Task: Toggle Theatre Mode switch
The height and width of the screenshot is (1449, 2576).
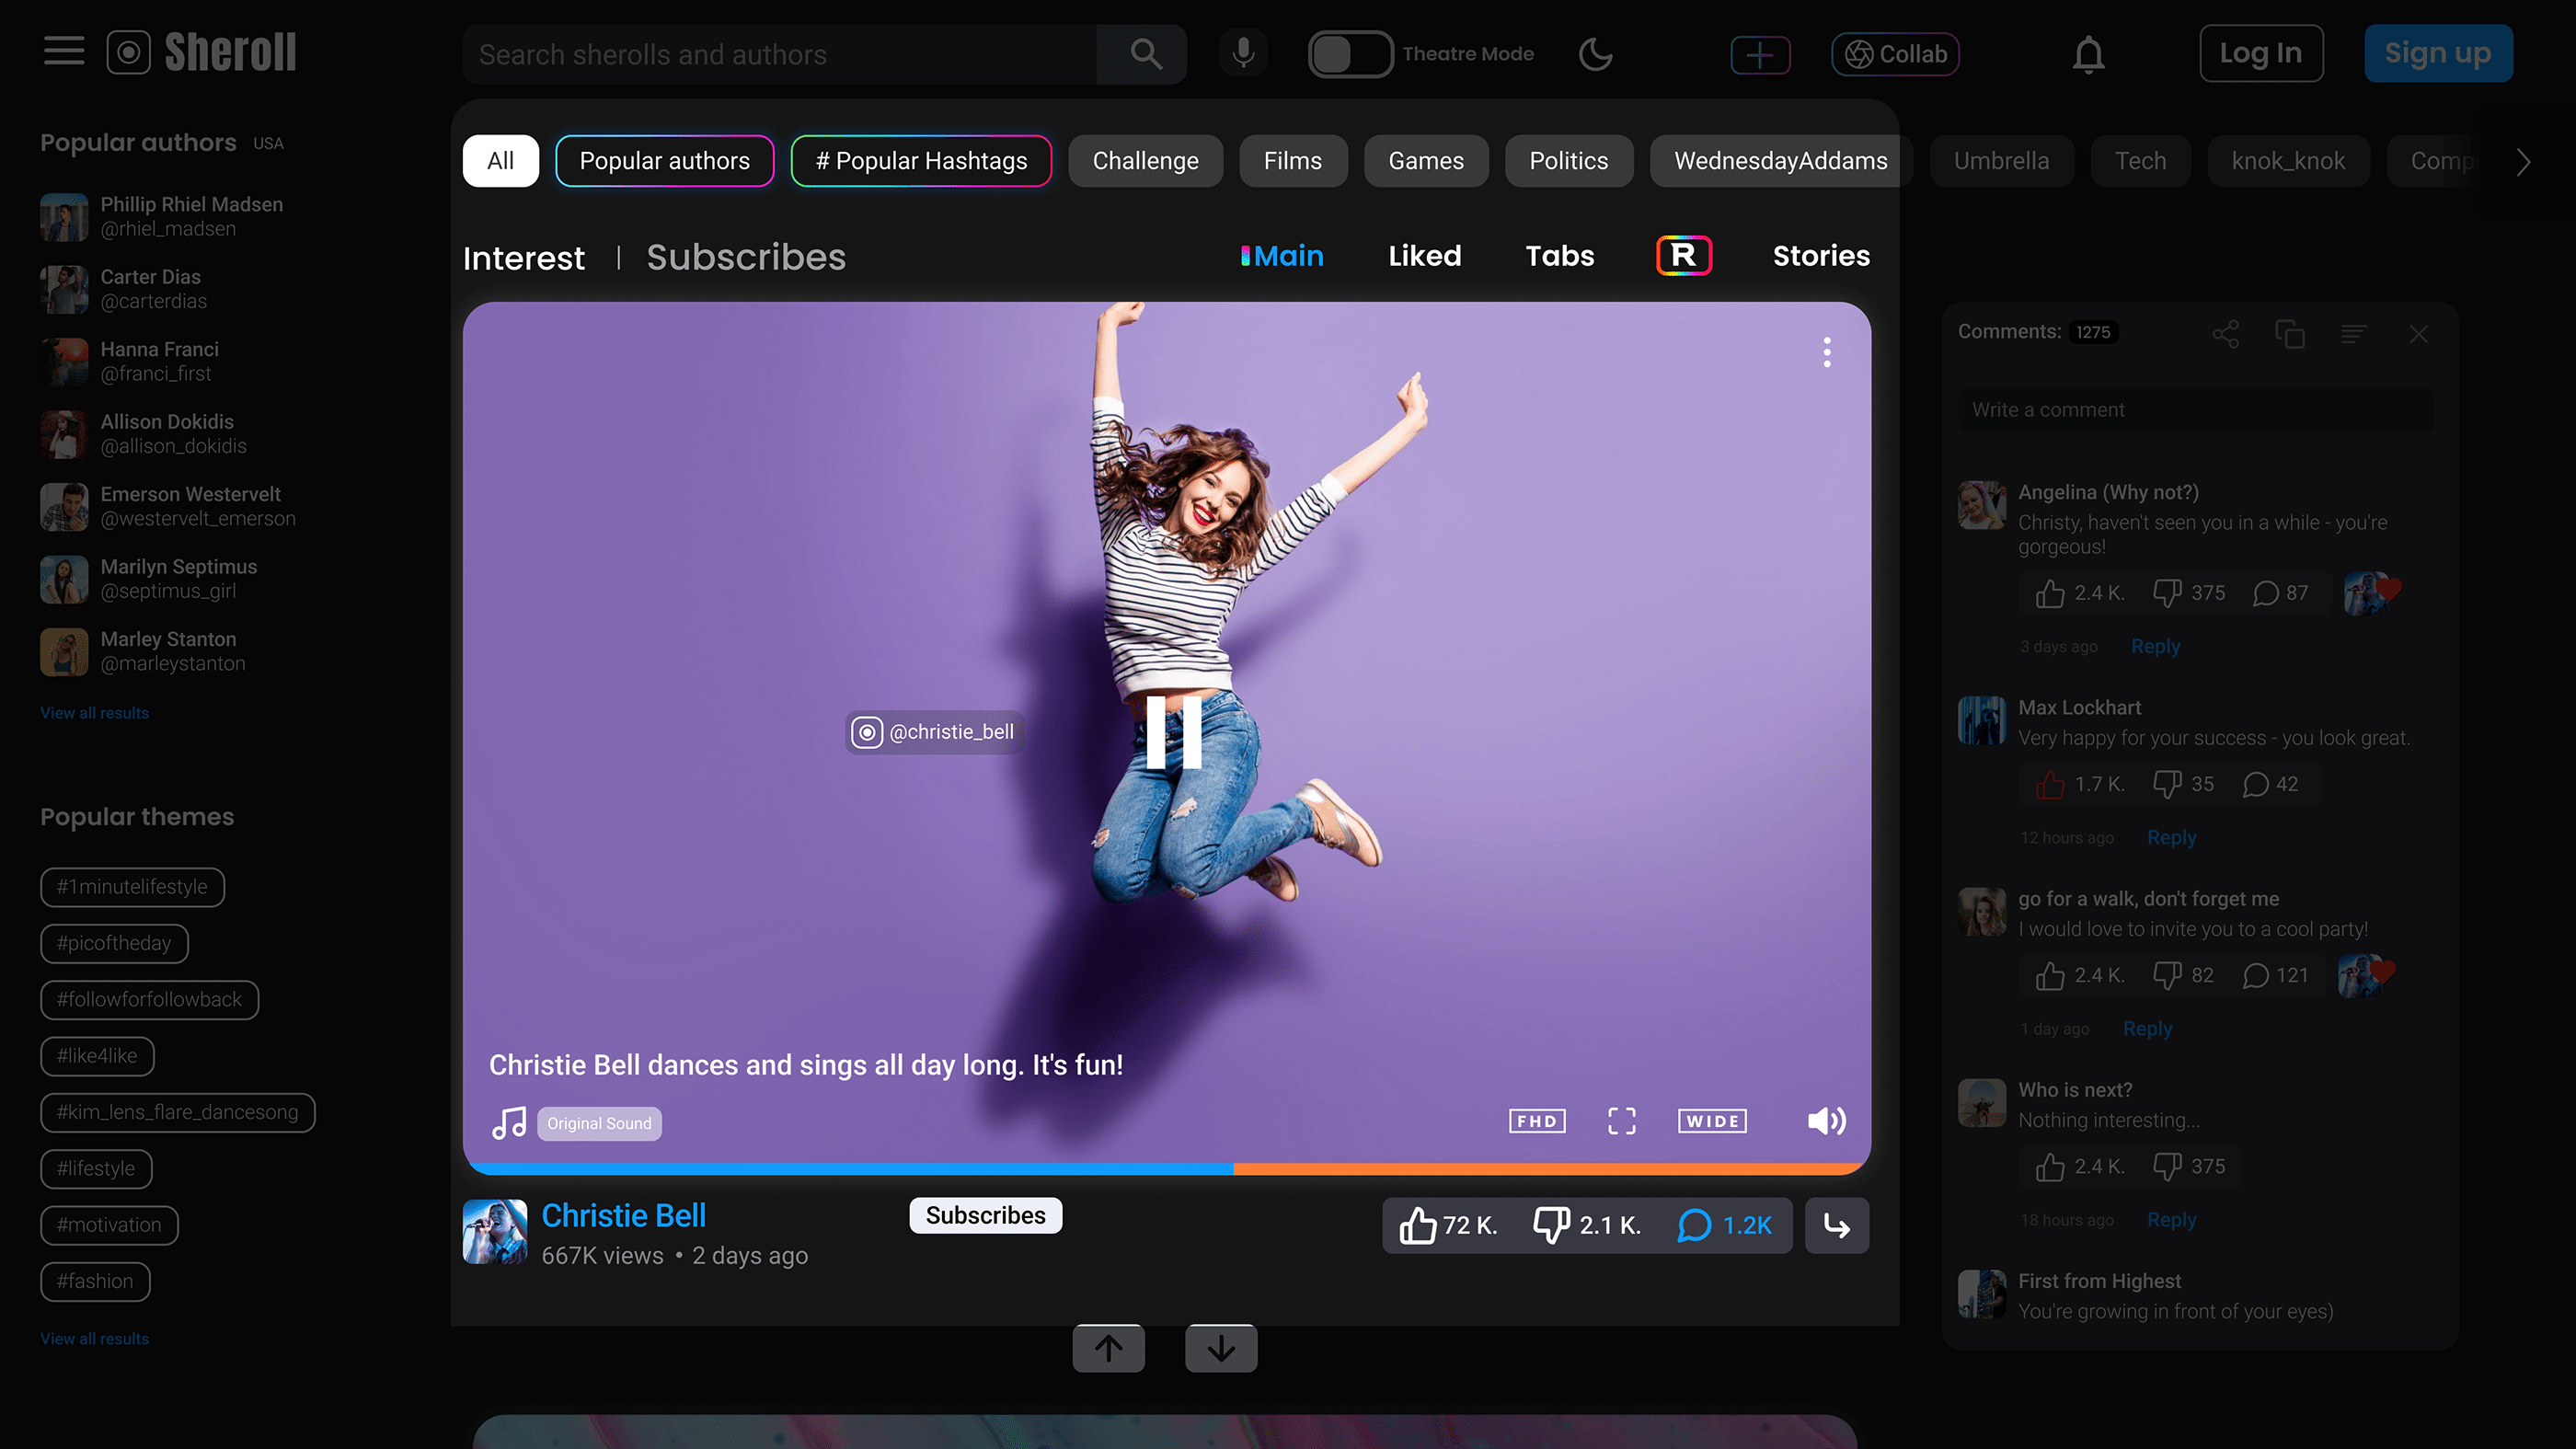Action: click(x=1350, y=54)
